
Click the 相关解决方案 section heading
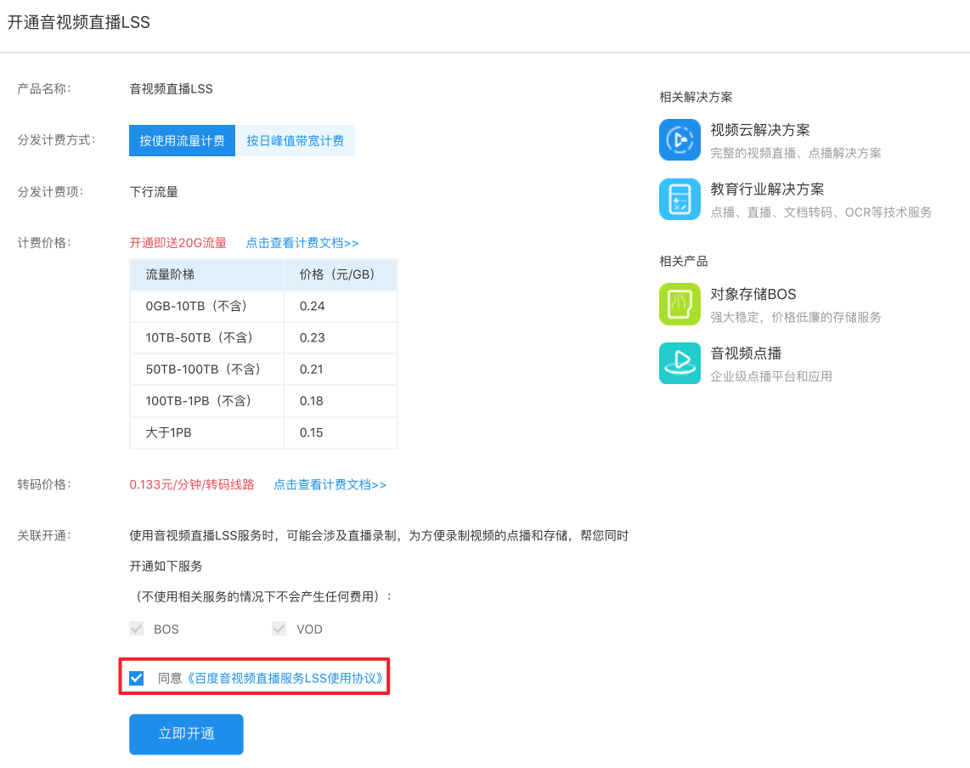[x=696, y=97]
